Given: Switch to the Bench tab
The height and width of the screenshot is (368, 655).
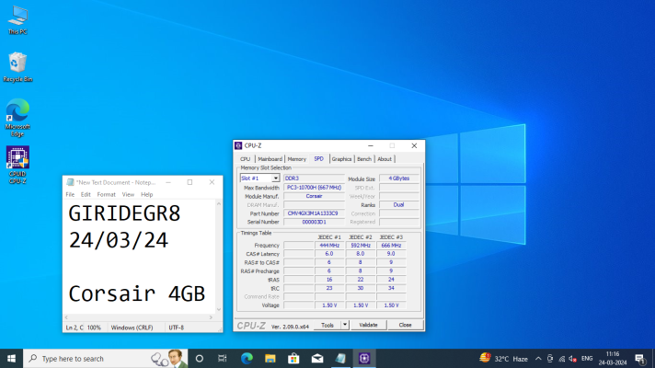Looking at the screenshot, I should [364, 159].
